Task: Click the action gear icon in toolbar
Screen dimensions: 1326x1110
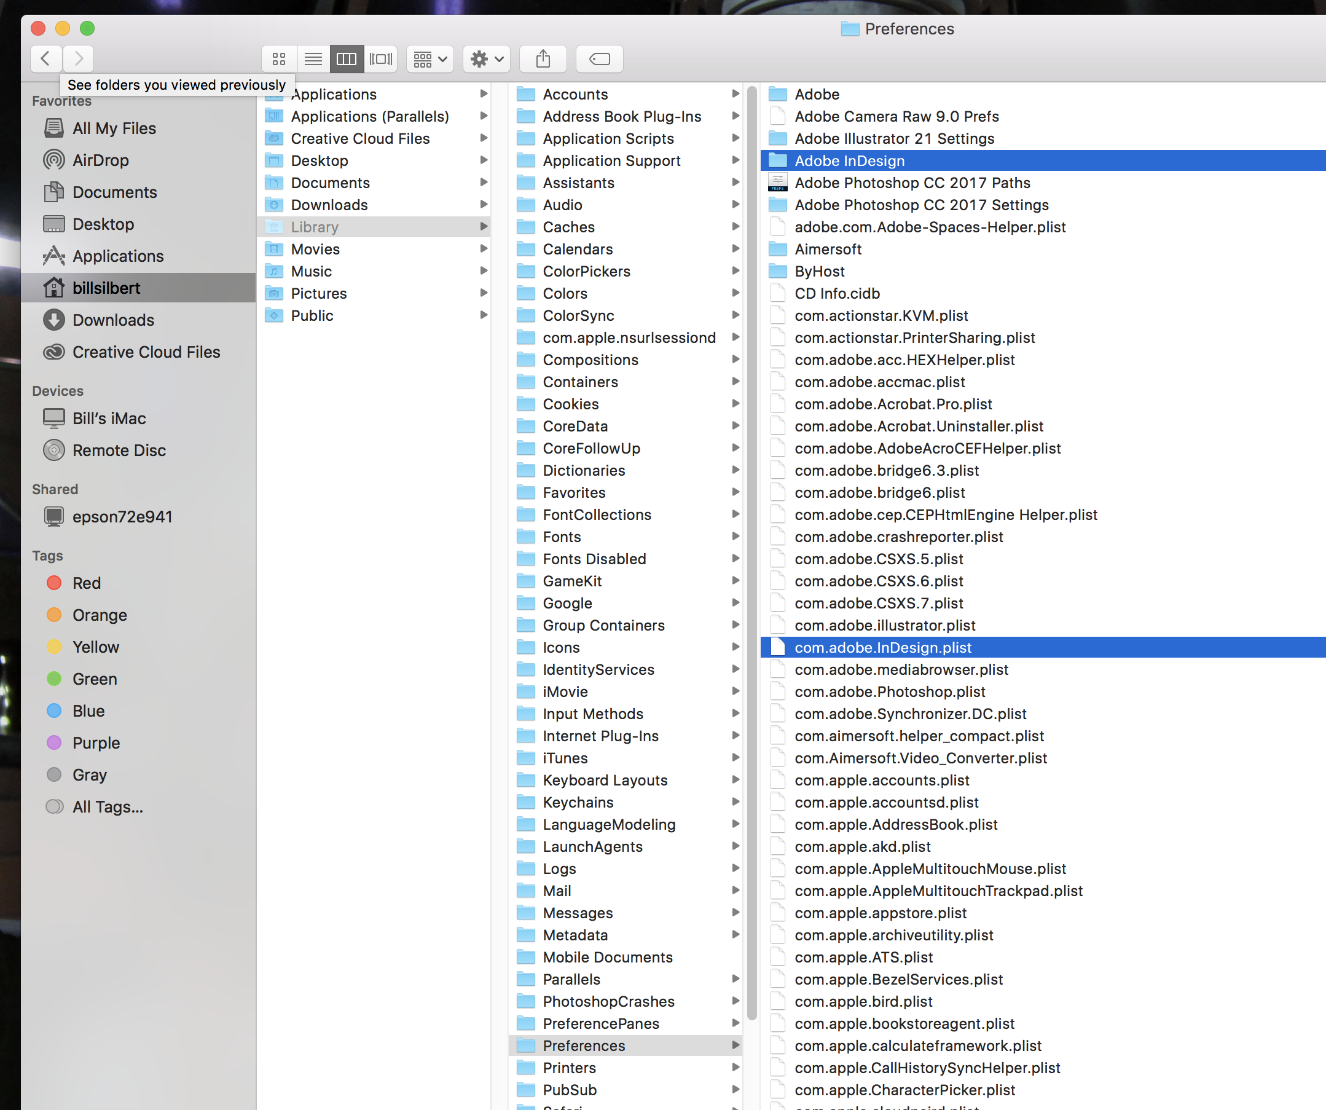Action: point(485,58)
